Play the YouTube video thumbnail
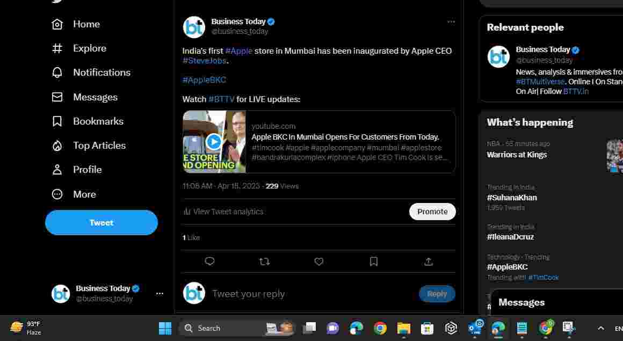The height and width of the screenshot is (341, 623). point(214,142)
